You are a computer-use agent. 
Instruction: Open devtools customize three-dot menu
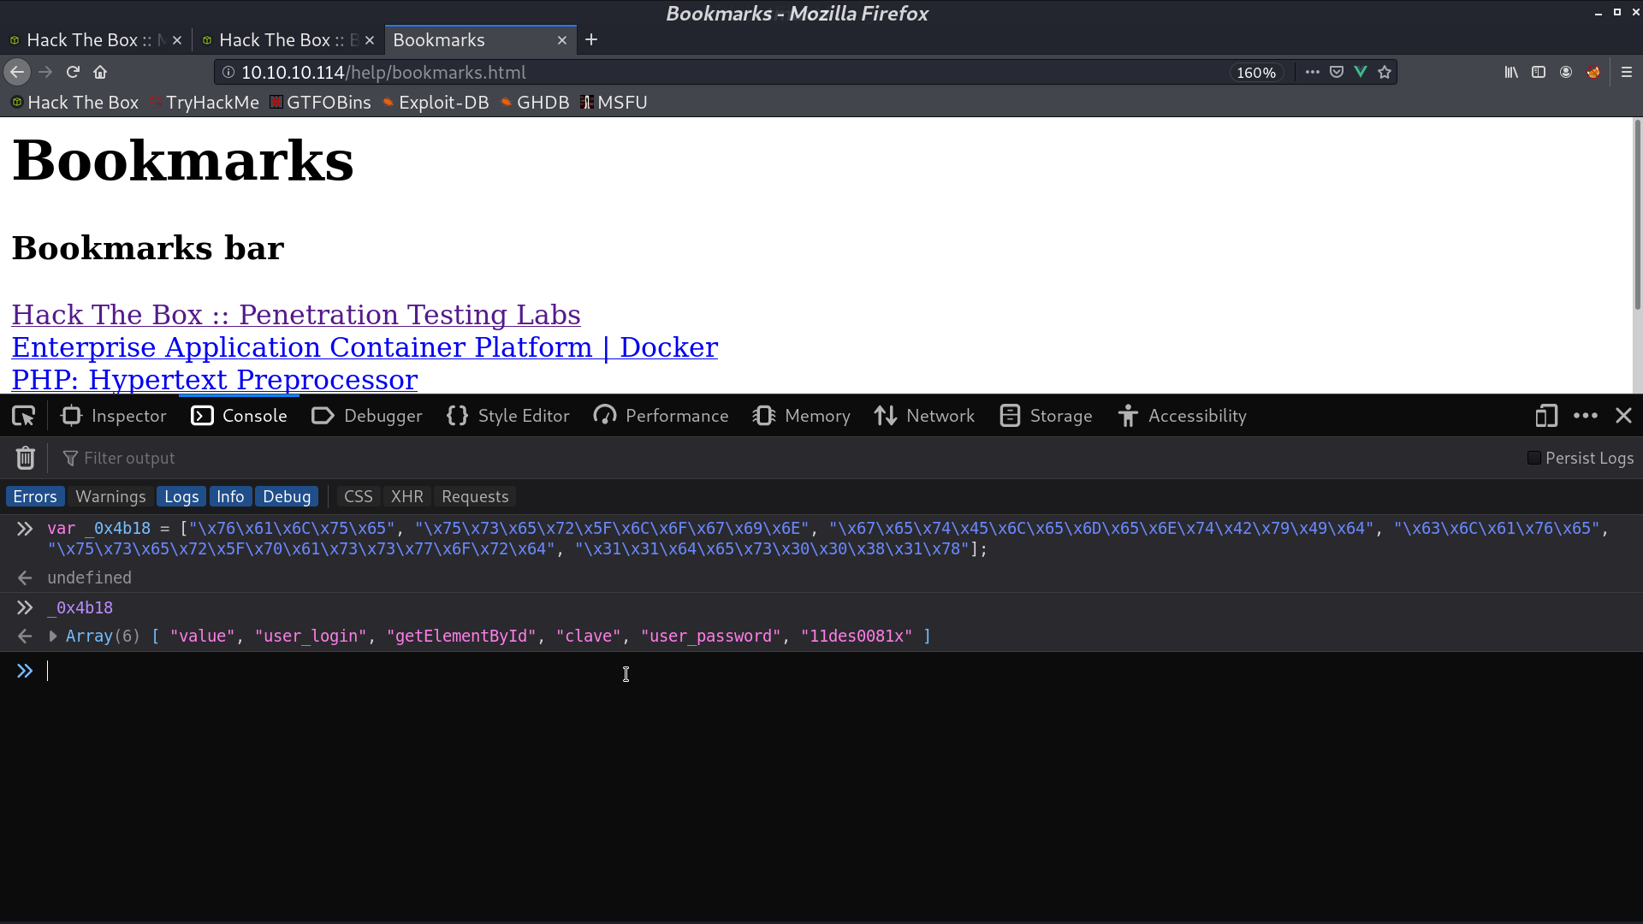[1586, 416]
